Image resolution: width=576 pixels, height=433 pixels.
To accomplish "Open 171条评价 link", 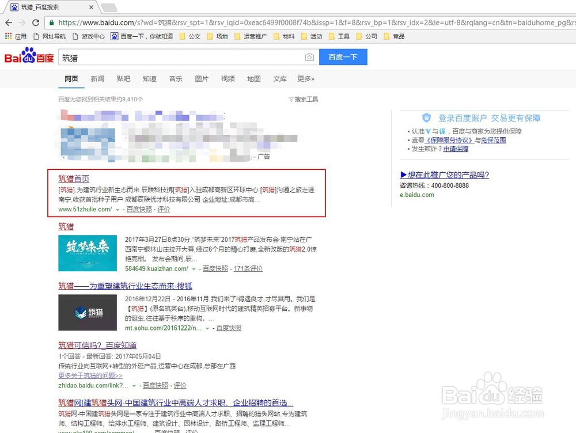I will pyautogui.click(x=248, y=268).
